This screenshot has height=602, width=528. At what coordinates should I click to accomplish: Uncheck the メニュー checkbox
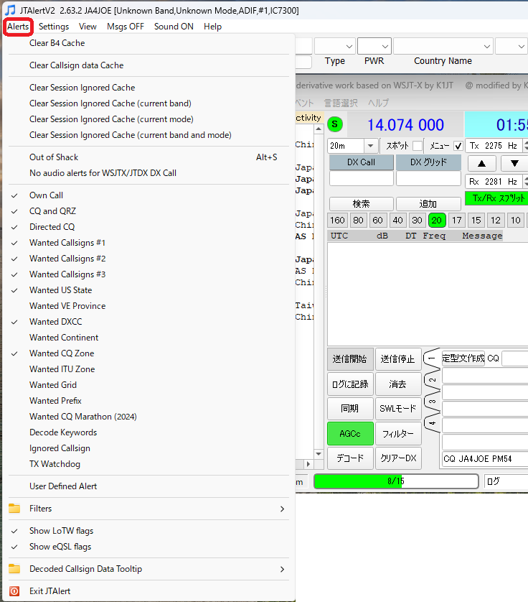tap(458, 146)
